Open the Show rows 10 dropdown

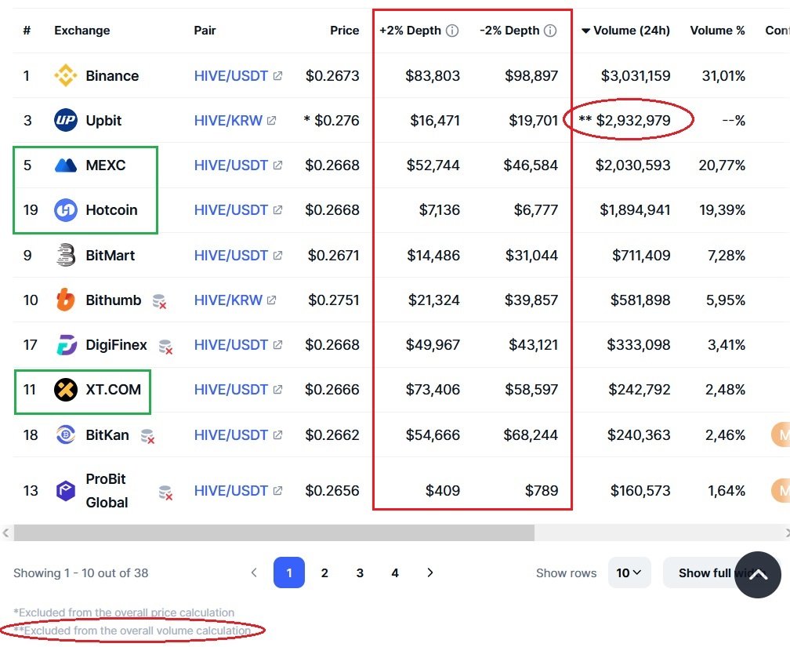click(x=629, y=572)
